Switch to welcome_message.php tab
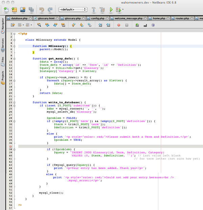The image size is (203, 210). 129,18
